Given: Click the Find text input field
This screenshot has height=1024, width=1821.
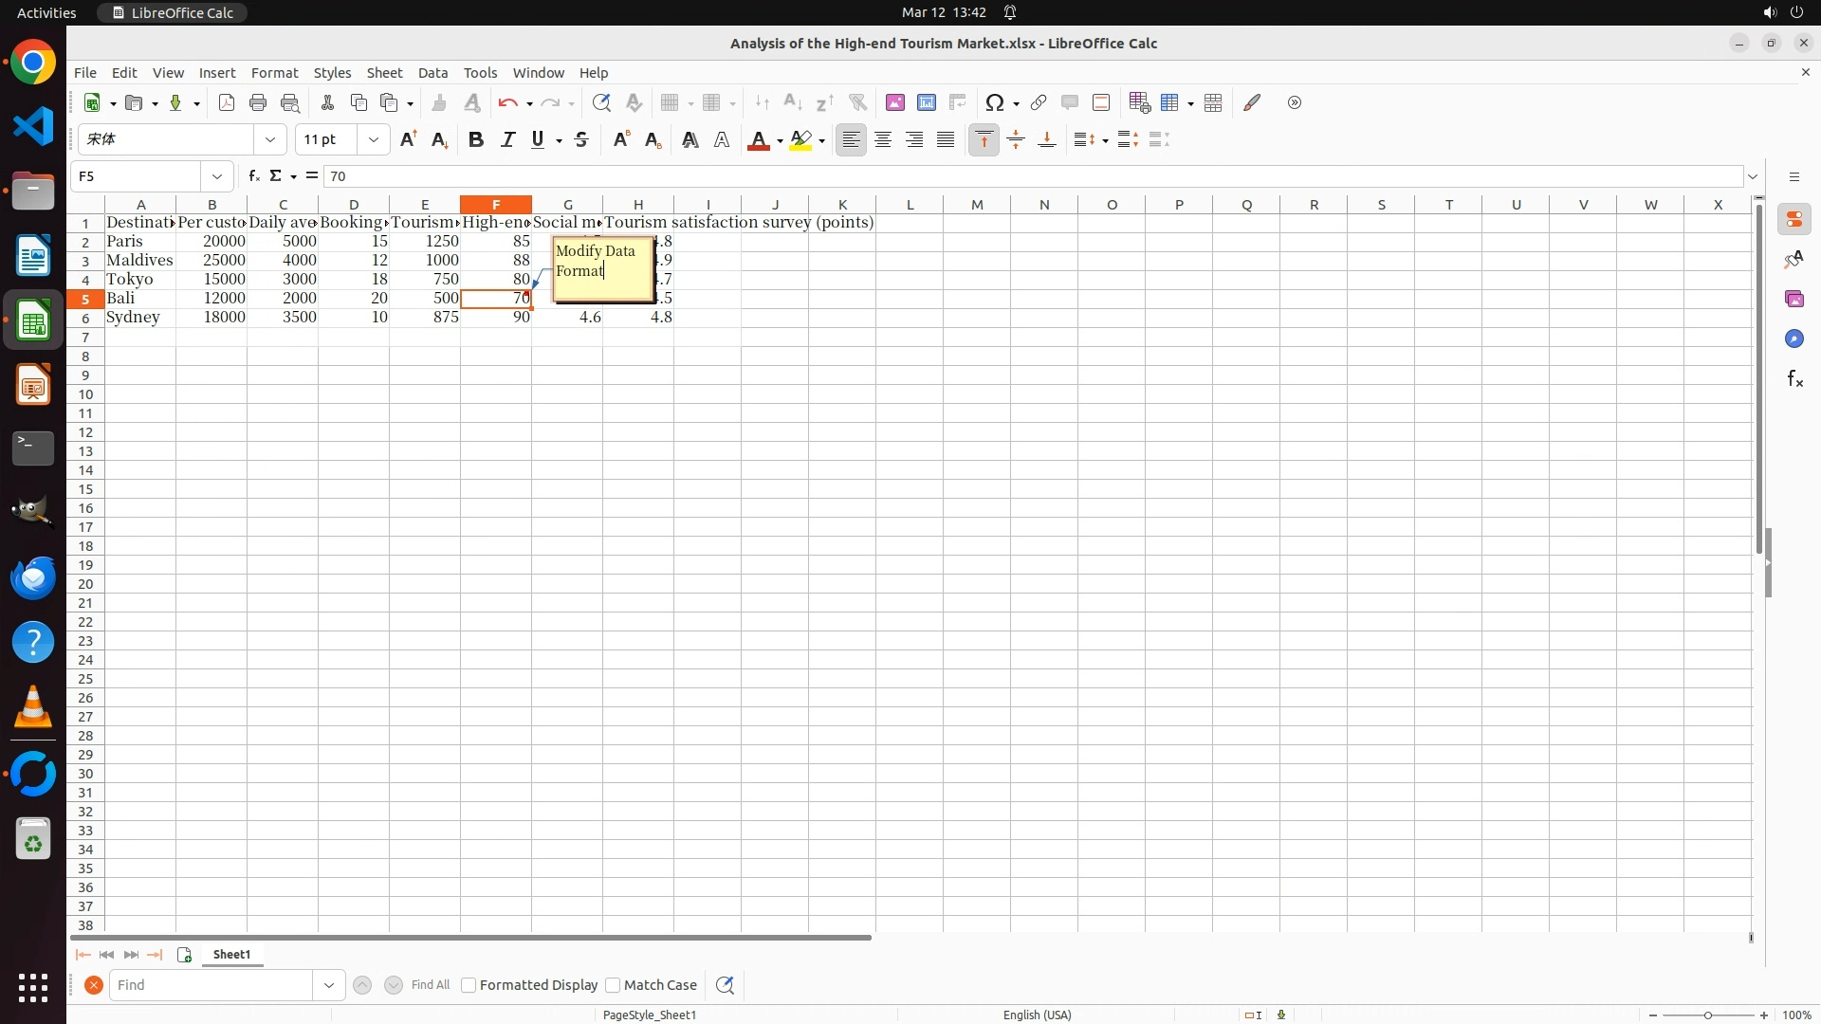Looking at the screenshot, I should [x=211, y=985].
